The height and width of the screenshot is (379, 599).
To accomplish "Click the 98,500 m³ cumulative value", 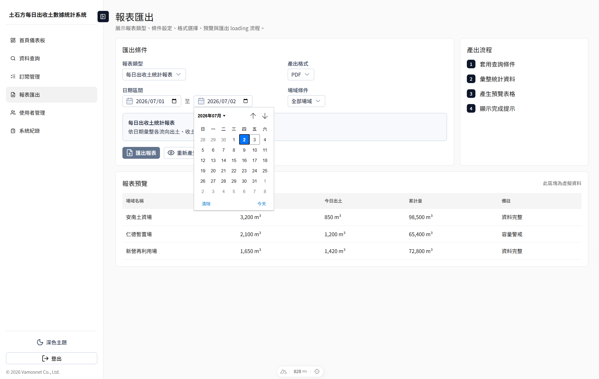I will [421, 217].
